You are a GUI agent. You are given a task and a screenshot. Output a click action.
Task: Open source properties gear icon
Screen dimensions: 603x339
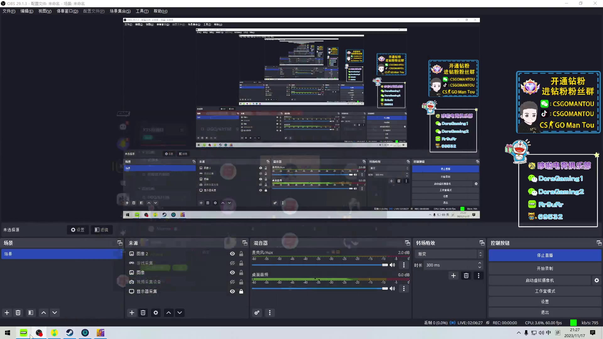click(x=156, y=313)
